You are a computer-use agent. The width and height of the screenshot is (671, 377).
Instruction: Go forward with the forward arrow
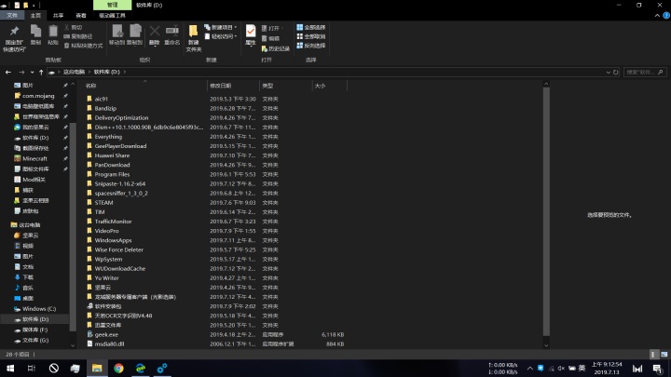coord(21,73)
